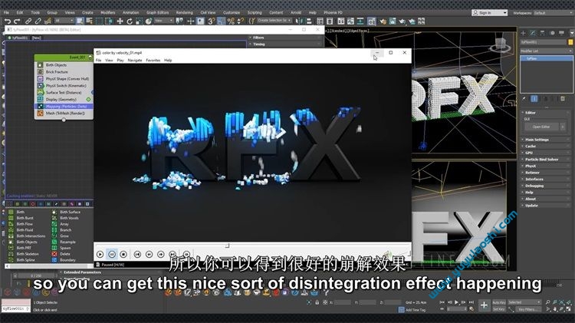Open the Create Selection Set dropdown
Viewport: 575px width, 323px height.
(274, 21)
